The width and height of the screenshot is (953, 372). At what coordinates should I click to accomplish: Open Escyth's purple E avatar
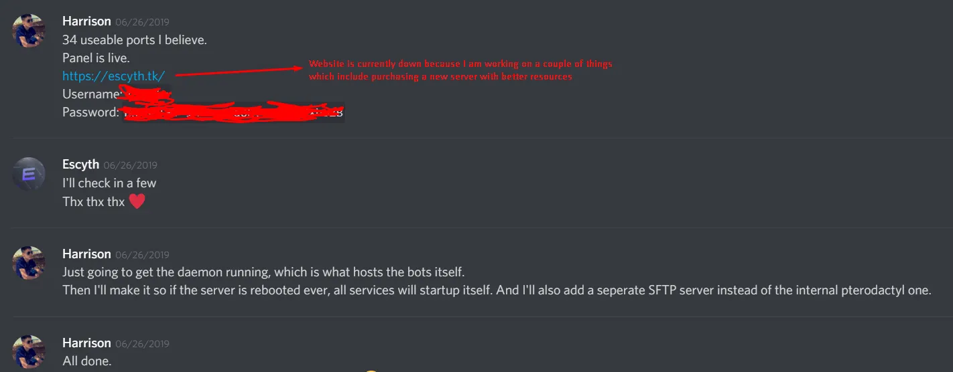click(29, 174)
